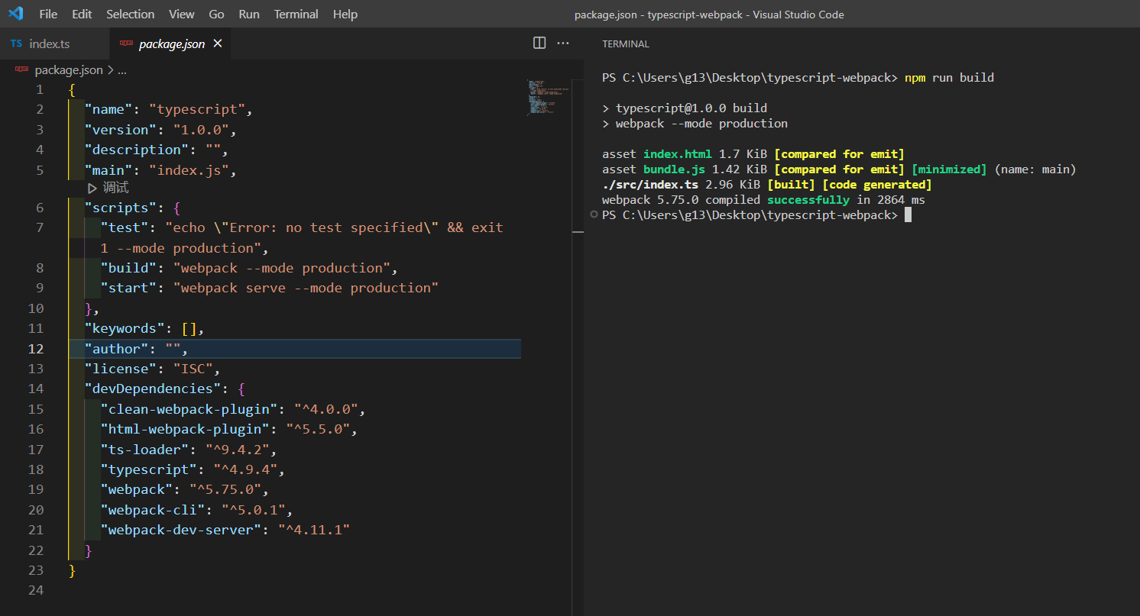Open the View menu
The image size is (1140, 616).
[182, 15]
